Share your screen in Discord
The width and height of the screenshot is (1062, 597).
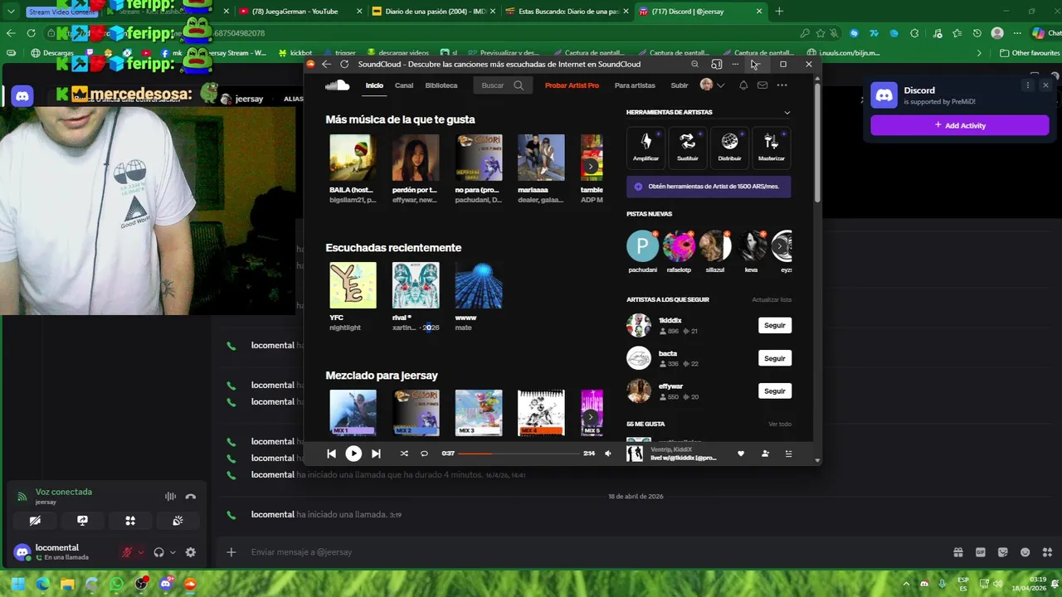coord(82,521)
